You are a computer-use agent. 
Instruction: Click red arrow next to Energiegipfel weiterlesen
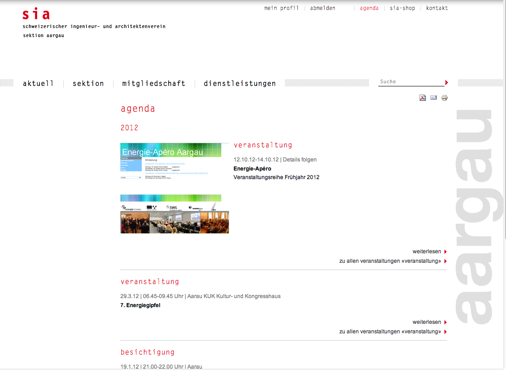(445, 323)
